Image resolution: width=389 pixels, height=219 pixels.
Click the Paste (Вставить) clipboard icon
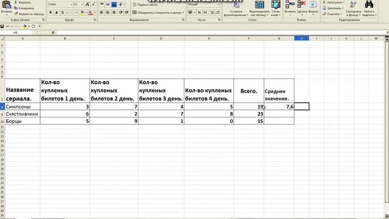click(7, 5)
